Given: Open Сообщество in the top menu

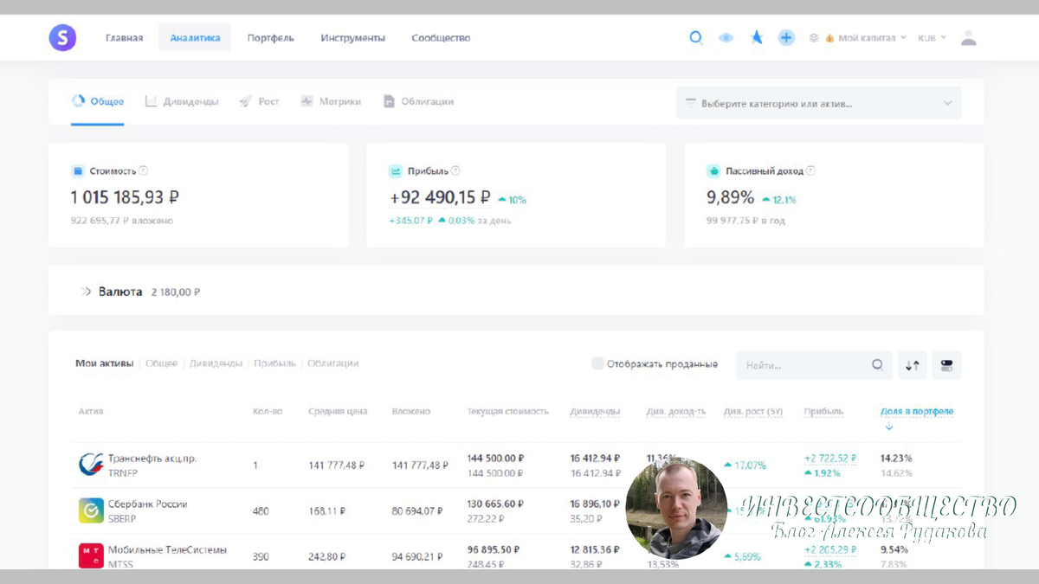Looking at the screenshot, I should point(441,38).
